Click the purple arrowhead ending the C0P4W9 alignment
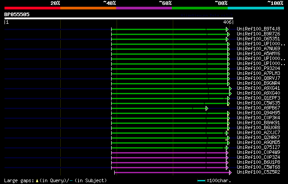The width and height of the screenshot is (288, 184). (227, 153)
